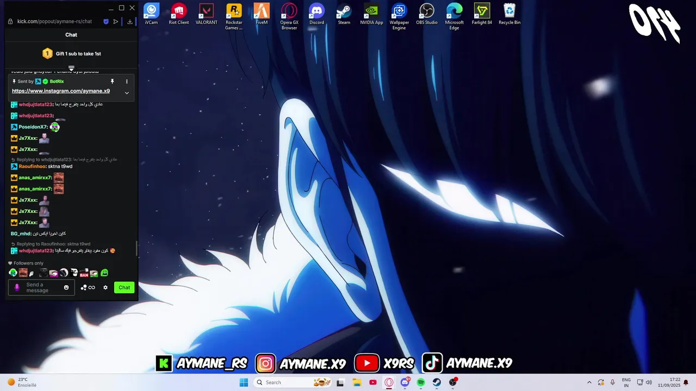The height and width of the screenshot is (391, 696).
Task: Click the taskbar Search box
Action: (293, 382)
